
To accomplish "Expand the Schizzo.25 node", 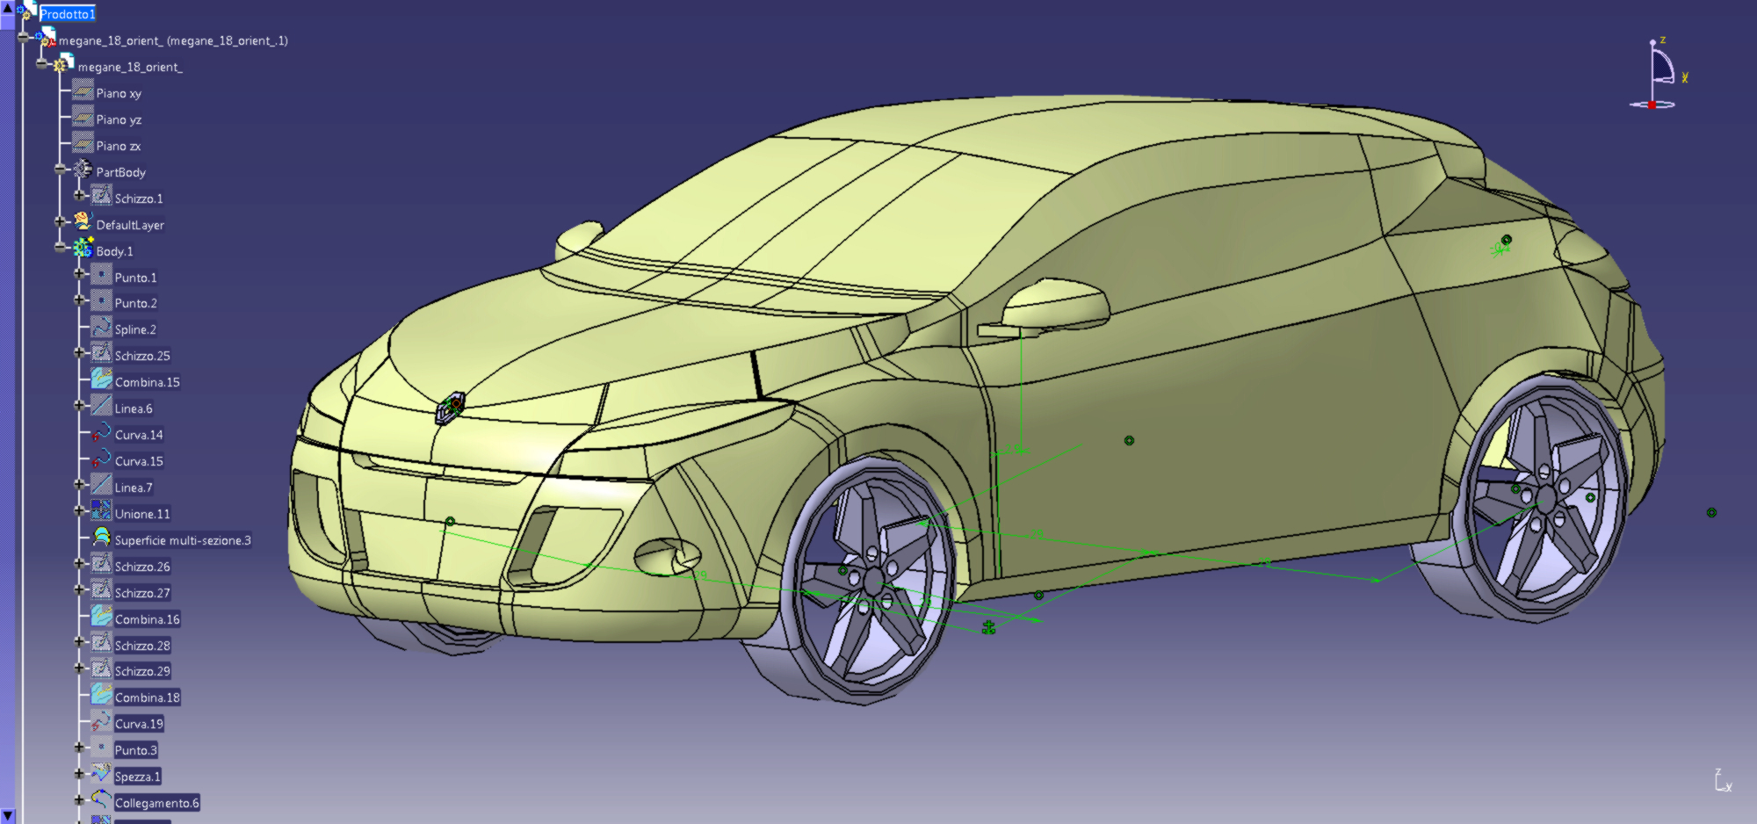I will tap(80, 353).
